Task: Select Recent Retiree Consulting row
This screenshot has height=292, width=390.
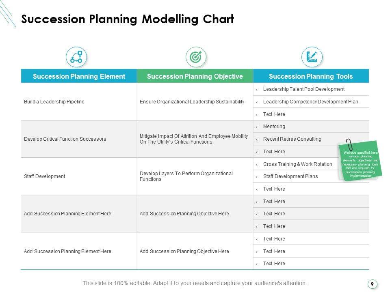Action: pyautogui.click(x=292, y=139)
